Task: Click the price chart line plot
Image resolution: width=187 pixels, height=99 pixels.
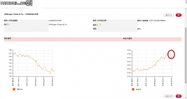Action: tap(33, 63)
